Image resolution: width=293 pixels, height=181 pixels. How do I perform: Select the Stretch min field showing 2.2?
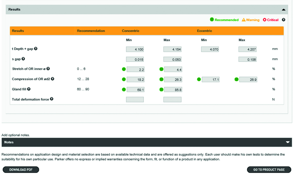pos(136,69)
